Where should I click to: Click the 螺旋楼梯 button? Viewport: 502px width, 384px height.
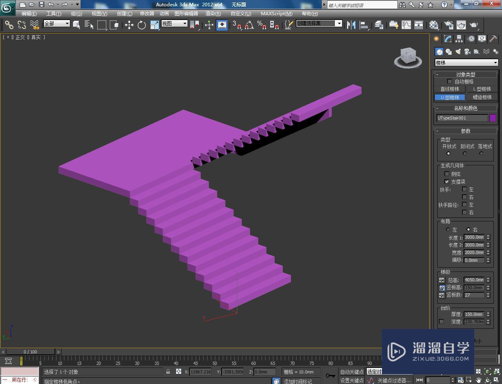click(482, 97)
